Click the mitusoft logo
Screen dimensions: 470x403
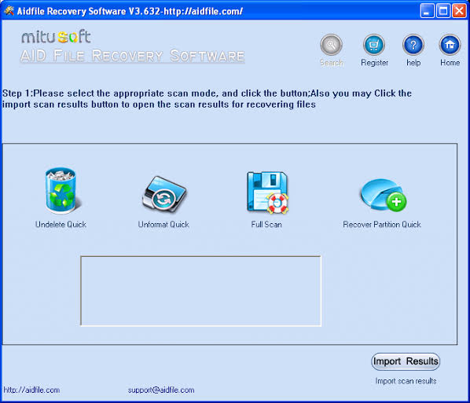tap(56, 37)
